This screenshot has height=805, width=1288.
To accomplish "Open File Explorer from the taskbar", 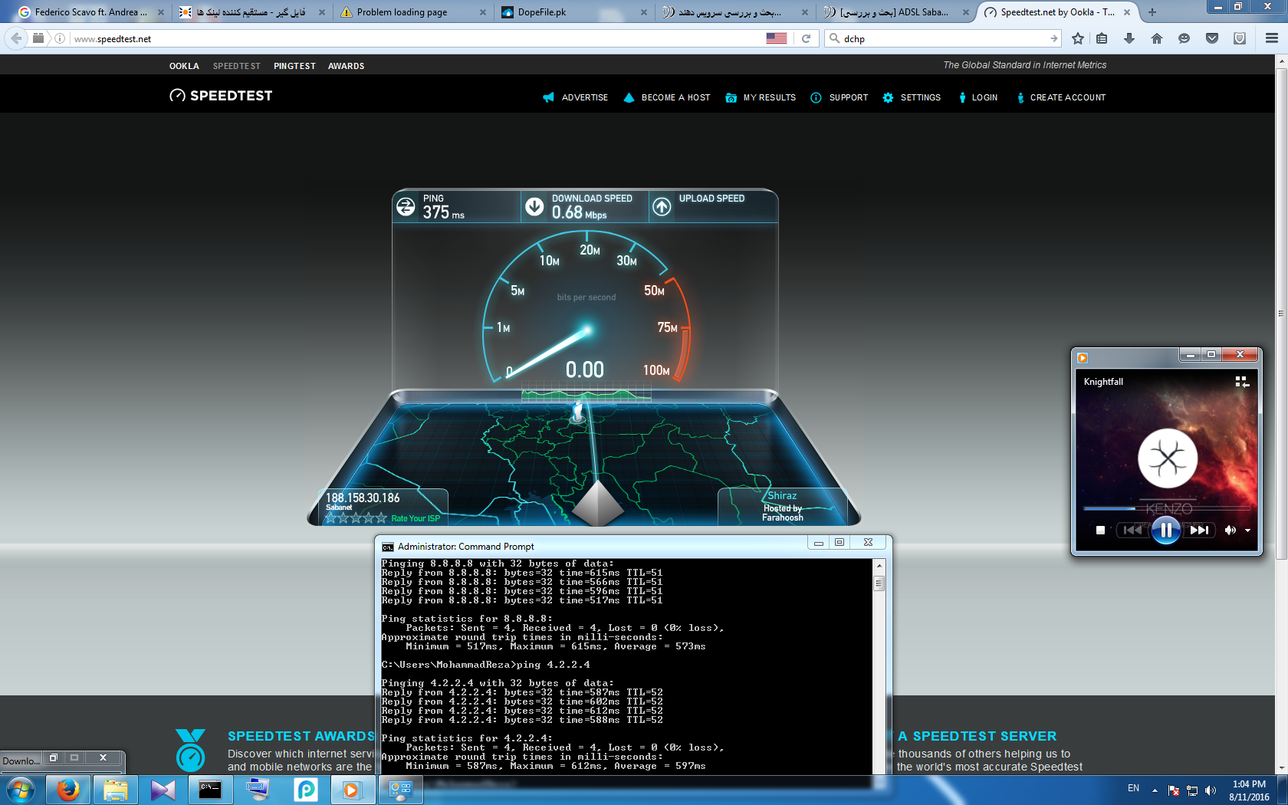I will pos(116,790).
